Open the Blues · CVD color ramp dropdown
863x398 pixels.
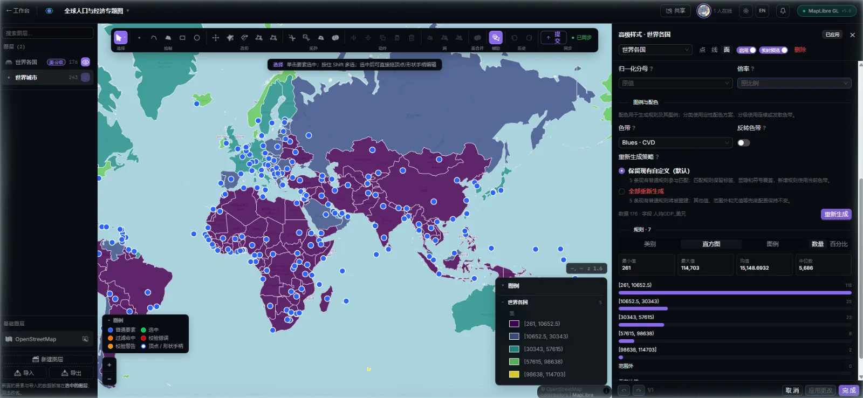pyautogui.click(x=675, y=143)
